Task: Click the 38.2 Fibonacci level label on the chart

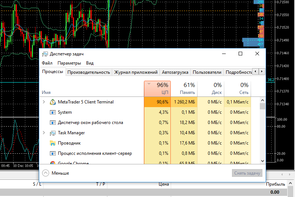Action: pos(271,80)
